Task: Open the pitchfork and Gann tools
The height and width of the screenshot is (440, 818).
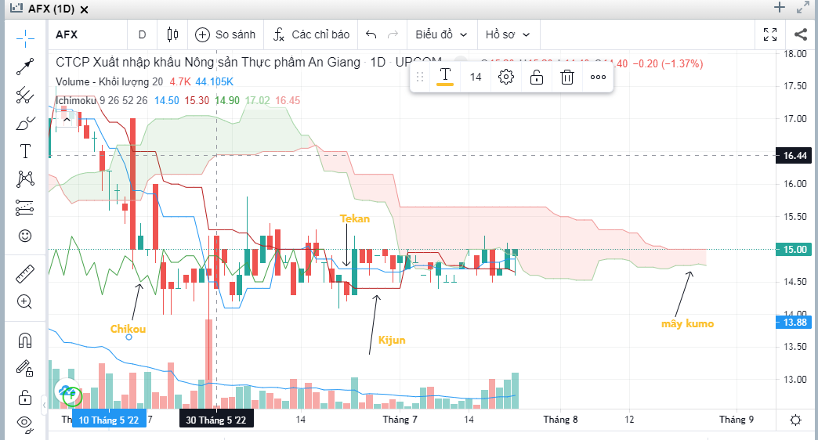Action: (25, 96)
